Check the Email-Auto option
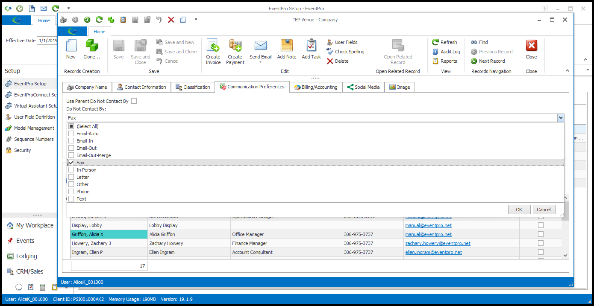The image size is (594, 306). [x=71, y=134]
